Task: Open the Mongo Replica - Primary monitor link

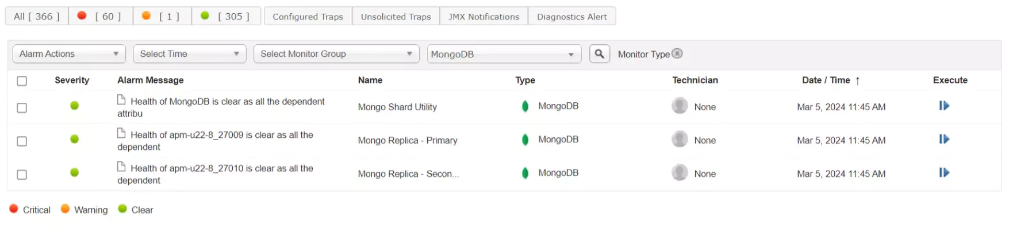Action: click(x=408, y=141)
